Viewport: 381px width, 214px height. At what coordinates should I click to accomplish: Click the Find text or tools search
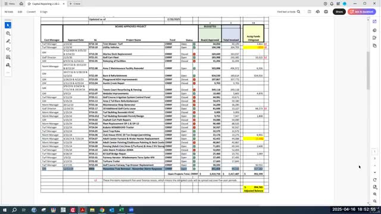(289, 12)
